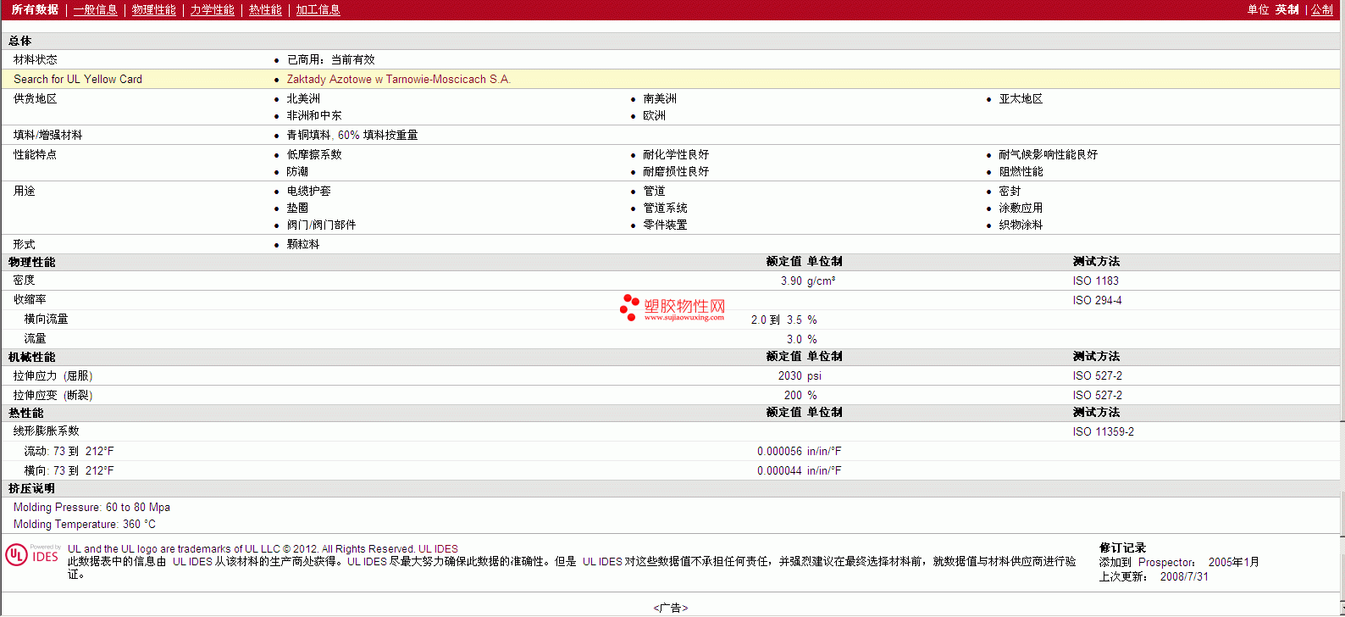The width and height of the screenshot is (1345, 617).
Task: Click the 机械性能 section header
Action: [31, 357]
